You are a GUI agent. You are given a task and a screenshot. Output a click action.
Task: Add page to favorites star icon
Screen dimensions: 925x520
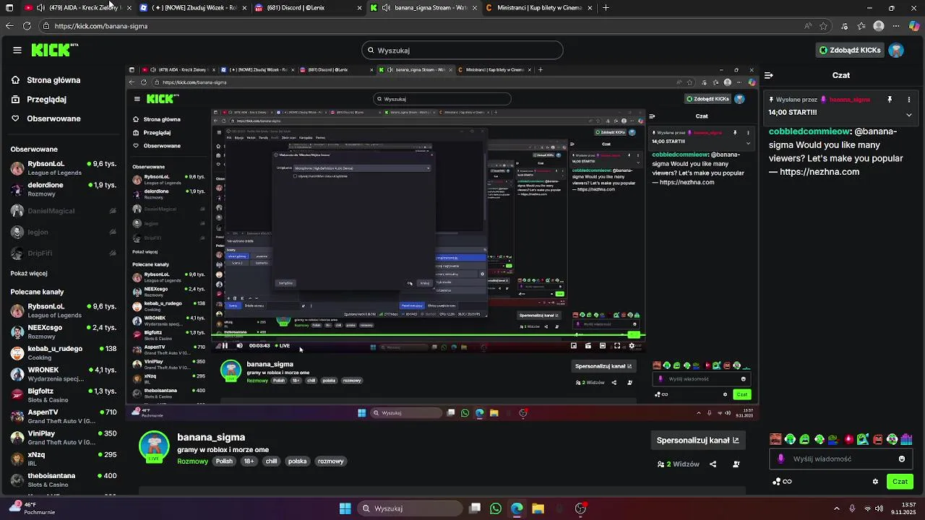coord(823,26)
